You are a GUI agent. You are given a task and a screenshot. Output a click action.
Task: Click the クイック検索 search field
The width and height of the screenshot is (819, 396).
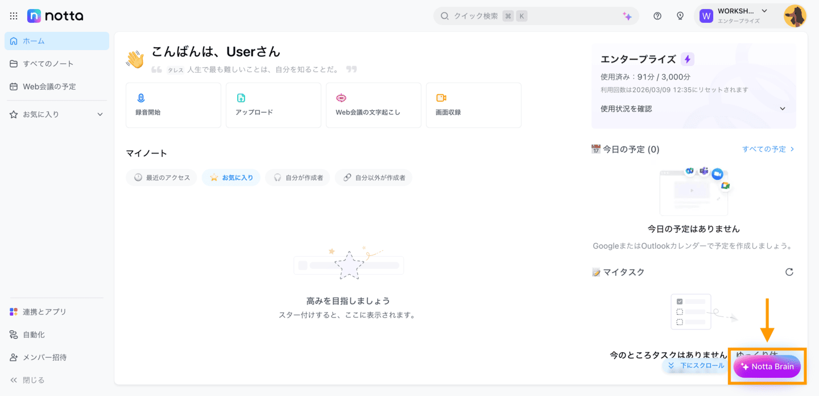pos(536,16)
